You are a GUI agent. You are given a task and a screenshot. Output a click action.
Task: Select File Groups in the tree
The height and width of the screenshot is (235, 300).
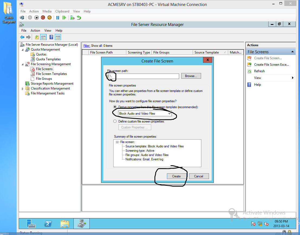pos(44,79)
